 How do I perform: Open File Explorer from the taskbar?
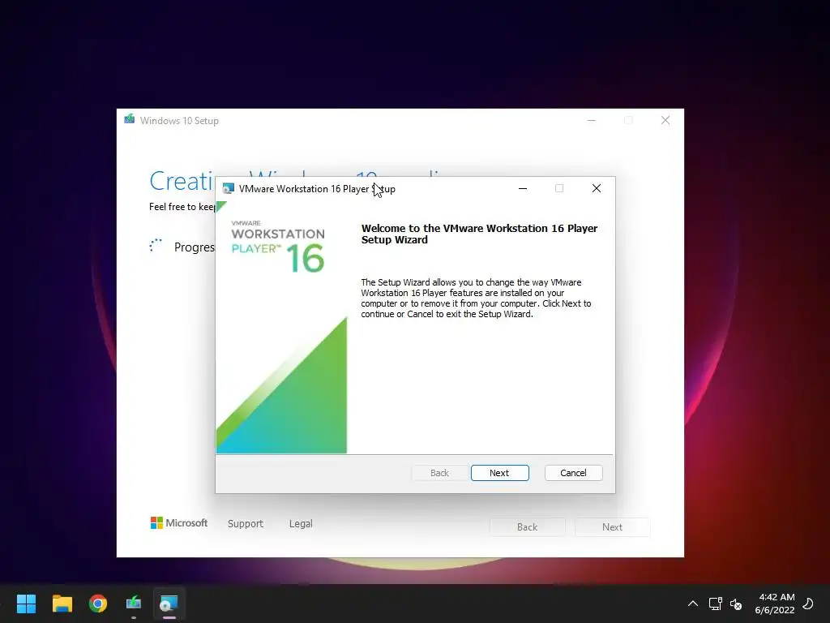coord(62,604)
